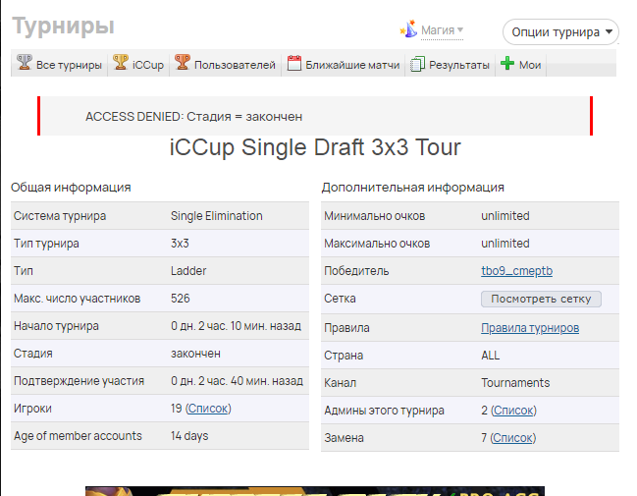Select the Мои tab
The image size is (637, 496).
(x=521, y=64)
